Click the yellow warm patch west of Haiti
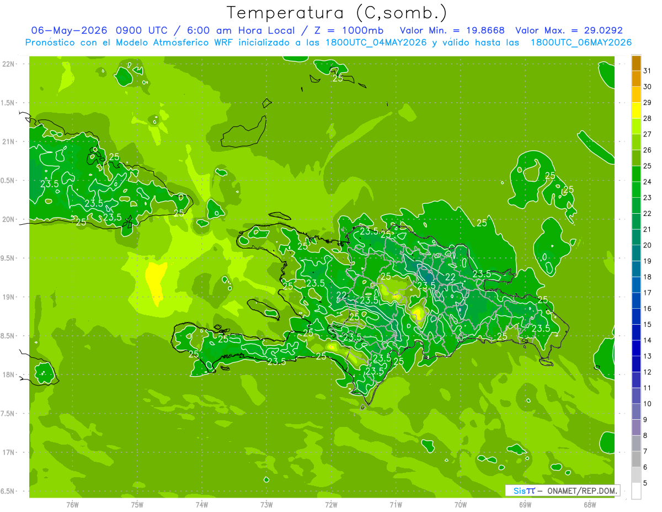662x512 pixels. coord(156,282)
